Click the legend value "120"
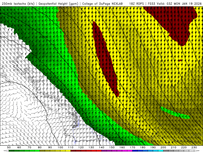This screenshot has height=152, width=203. [81, 147]
